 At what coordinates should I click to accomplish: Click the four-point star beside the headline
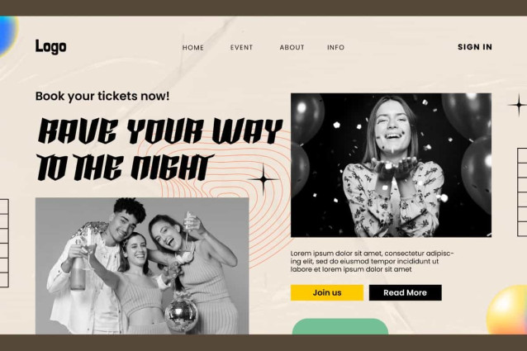pyautogui.click(x=263, y=180)
